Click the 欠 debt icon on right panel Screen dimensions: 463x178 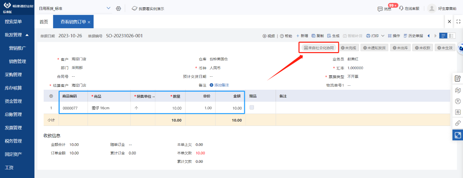pyautogui.click(x=458, y=101)
